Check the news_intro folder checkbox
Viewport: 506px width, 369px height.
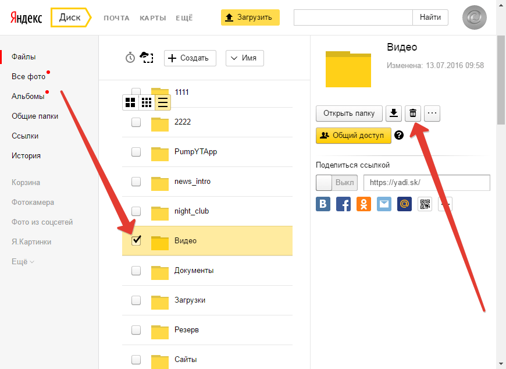coord(136,182)
